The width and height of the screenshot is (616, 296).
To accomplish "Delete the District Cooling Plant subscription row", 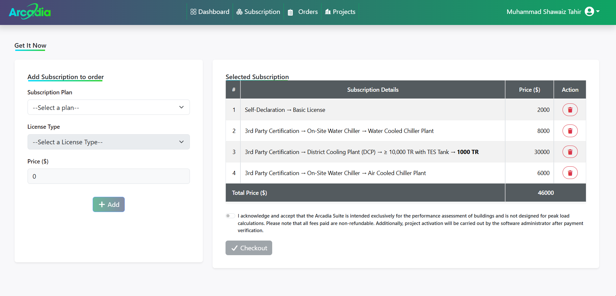I will pos(570,152).
